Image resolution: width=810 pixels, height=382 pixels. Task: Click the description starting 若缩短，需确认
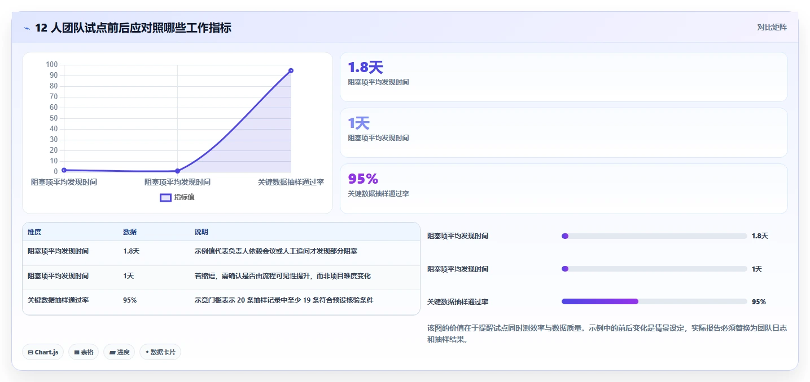pos(283,276)
